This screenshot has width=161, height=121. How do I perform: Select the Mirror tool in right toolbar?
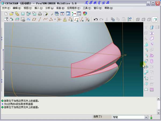(152, 33)
